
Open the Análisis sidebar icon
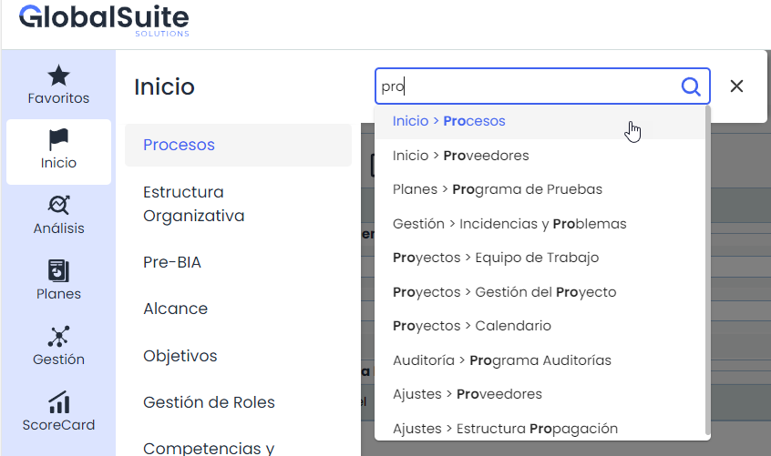coord(58,205)
